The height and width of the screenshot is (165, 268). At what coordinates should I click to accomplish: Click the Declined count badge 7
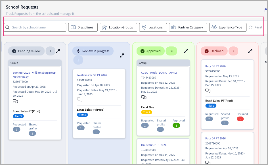[233, 51]
